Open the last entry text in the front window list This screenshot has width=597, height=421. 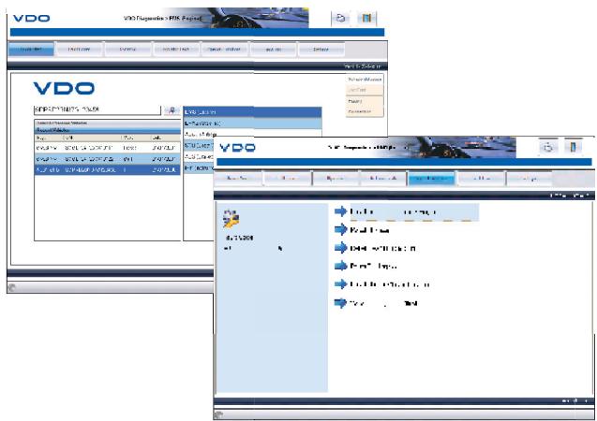[383, 303]
